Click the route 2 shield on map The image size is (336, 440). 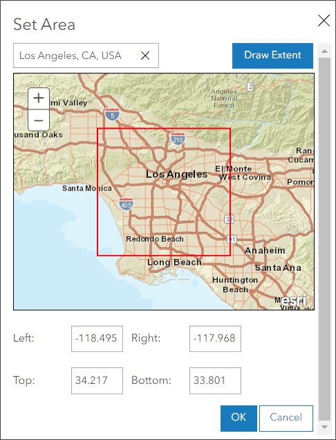pyautogui.click(x=250, y=87)
